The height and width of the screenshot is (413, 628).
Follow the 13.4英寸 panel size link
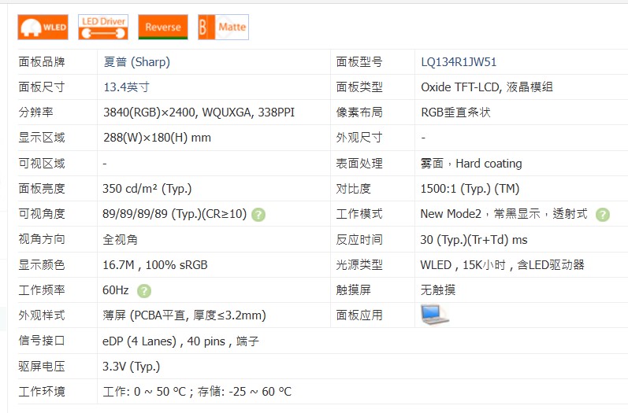126,87
